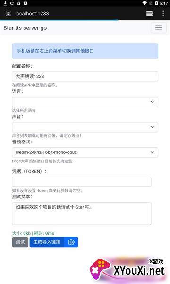
Task: Open the 音频格式 webm-24khz format dropdown
Action: coord(85,152)
